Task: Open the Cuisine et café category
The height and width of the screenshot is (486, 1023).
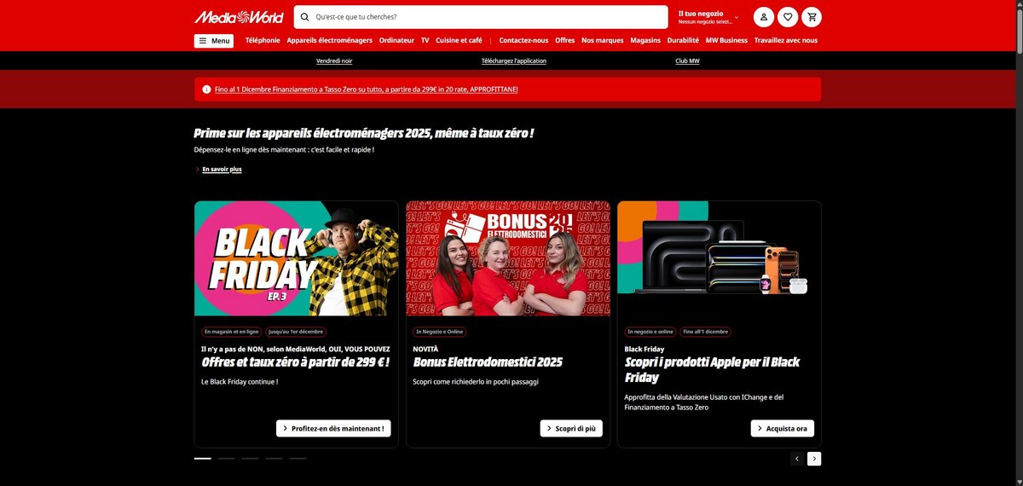Action: (459, 40)
